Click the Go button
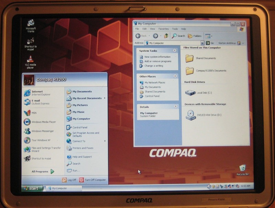Image resolution: width=275 pixels, height=208 pixels. (x=210, y=43)
